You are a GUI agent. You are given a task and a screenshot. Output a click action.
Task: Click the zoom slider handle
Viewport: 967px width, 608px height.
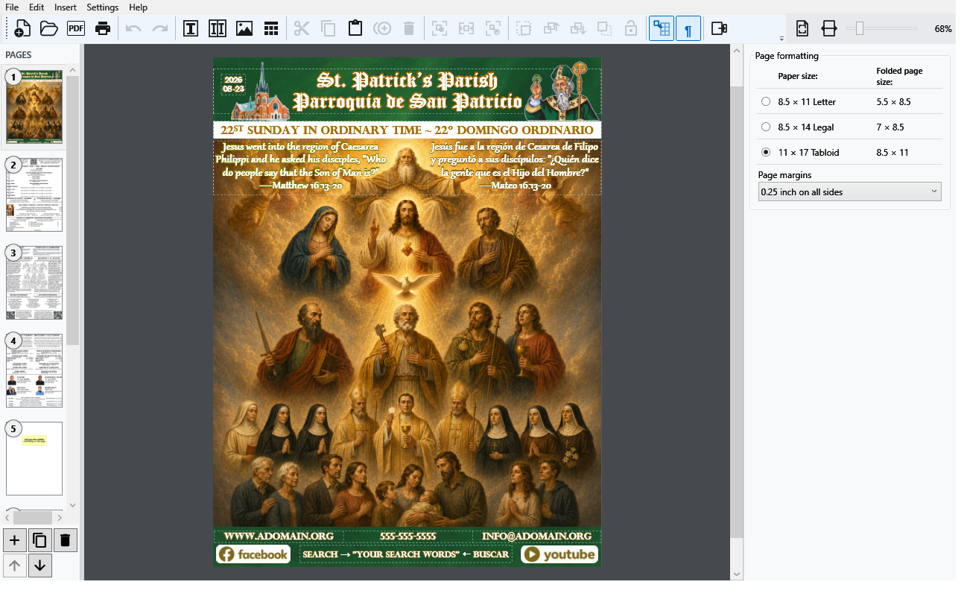[x=860, y=28]
